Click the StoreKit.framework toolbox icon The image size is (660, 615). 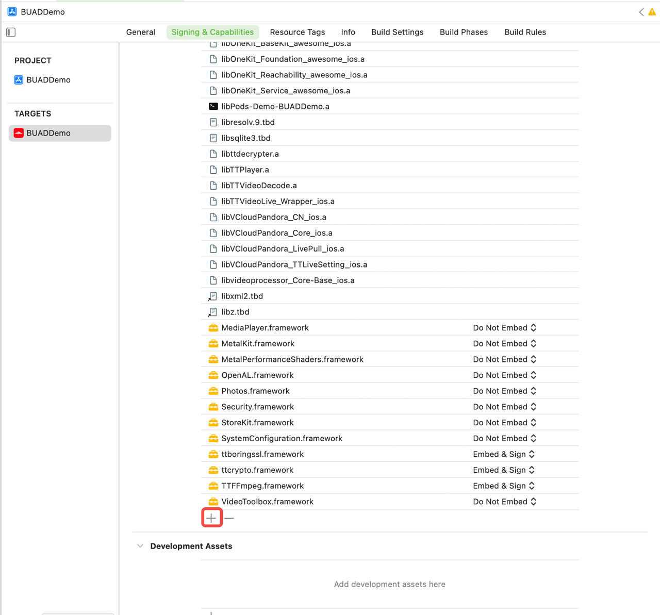point(213,423)
